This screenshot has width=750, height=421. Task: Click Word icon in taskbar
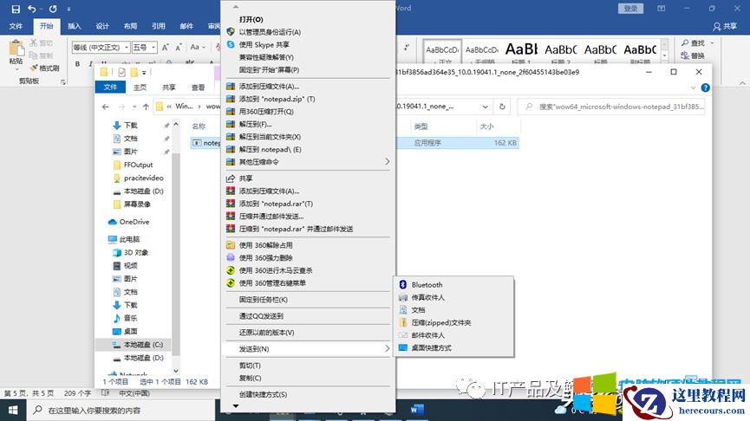pyautogui.click(x=417, y=410)
